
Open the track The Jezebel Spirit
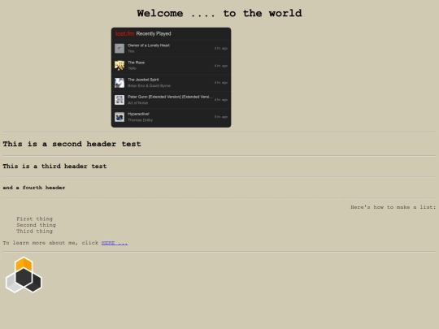click(143, 80)
